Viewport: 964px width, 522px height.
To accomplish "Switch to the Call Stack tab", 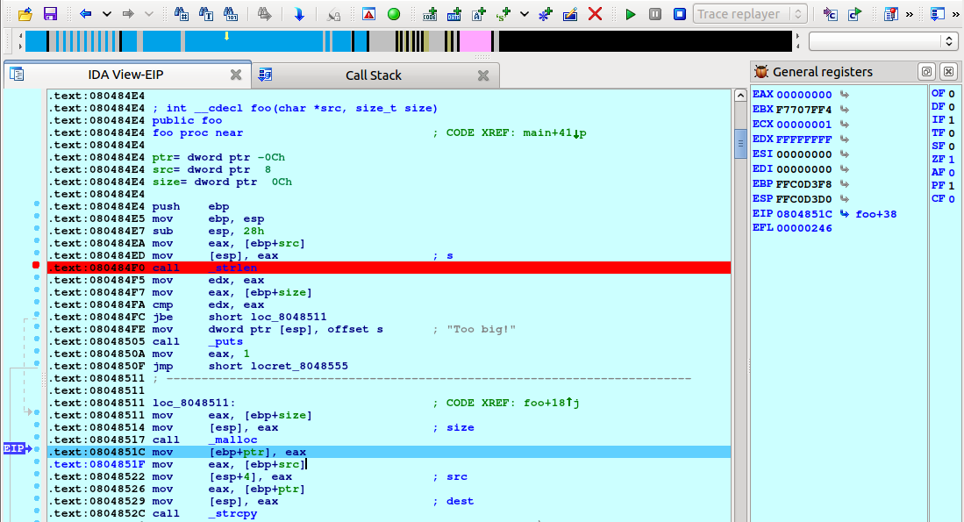I will pyautogui.click(x=374, y=75).
